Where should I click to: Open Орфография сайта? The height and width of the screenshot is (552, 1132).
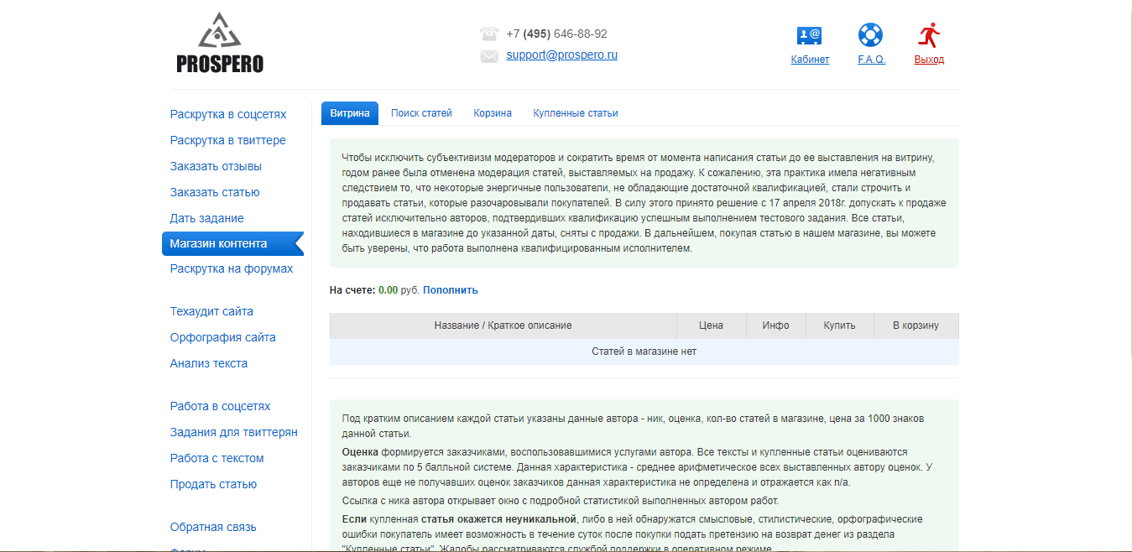pos(222,337)
